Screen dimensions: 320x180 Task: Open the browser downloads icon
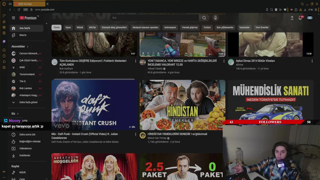pos(305,9)
